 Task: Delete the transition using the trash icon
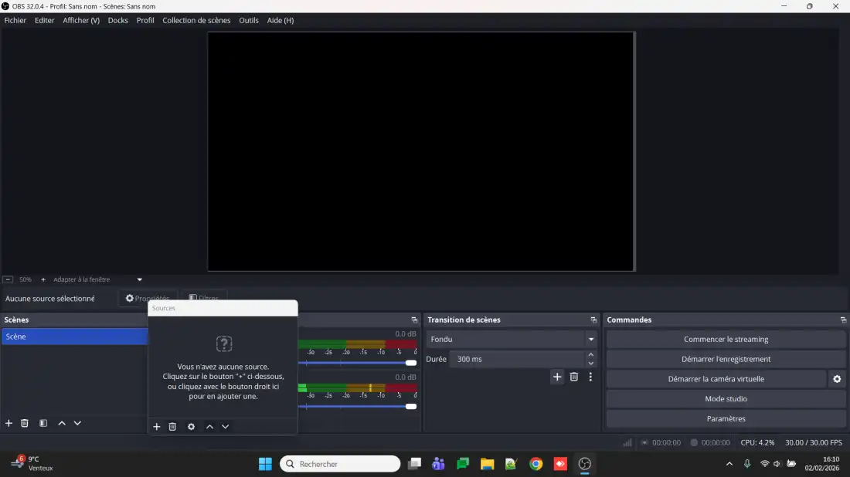573,377
